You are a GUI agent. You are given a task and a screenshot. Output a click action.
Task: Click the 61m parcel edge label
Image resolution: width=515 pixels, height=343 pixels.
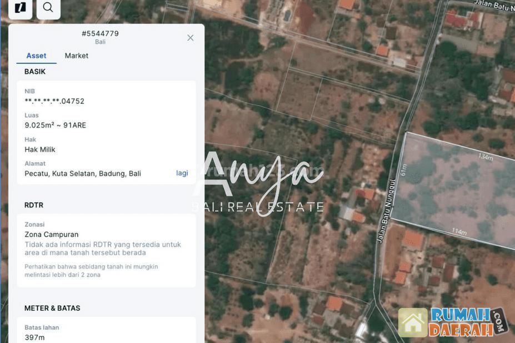(404, 170)
